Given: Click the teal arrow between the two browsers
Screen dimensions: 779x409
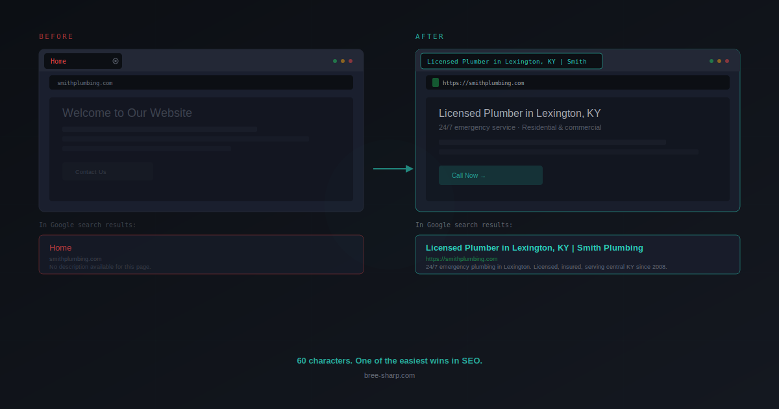Looking at the screenshot, I should [x=393, y=169].
